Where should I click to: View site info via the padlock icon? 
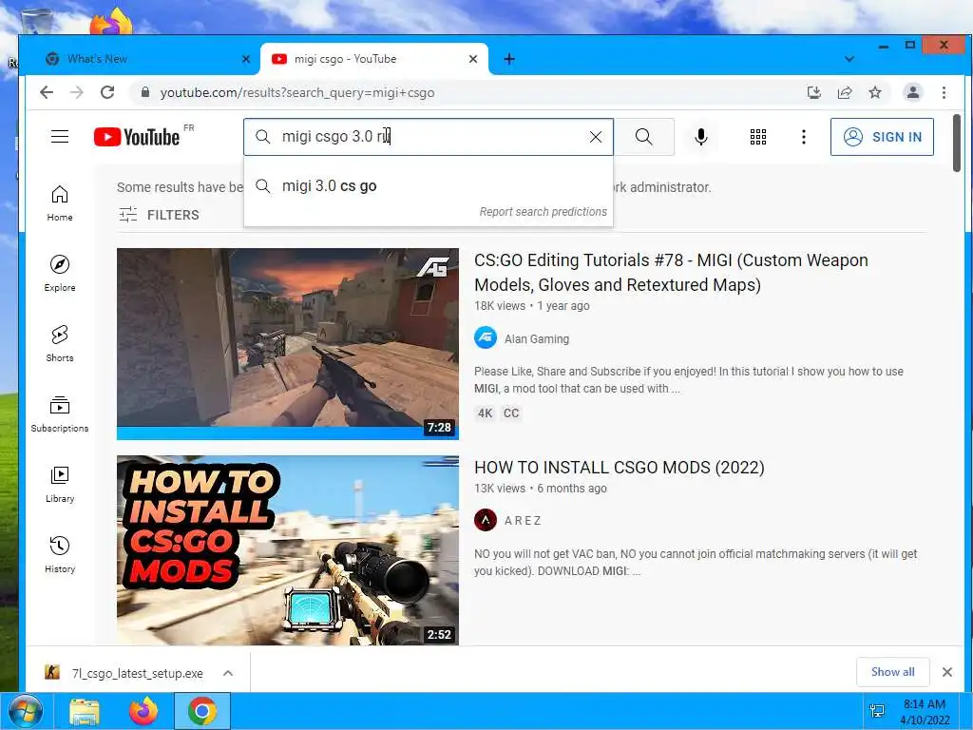coord(145,92)
